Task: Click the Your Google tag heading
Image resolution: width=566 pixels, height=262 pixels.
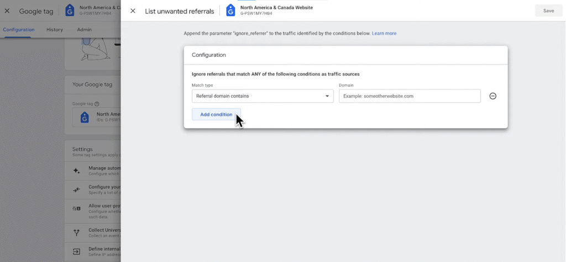Action: [x=92, y=84]
